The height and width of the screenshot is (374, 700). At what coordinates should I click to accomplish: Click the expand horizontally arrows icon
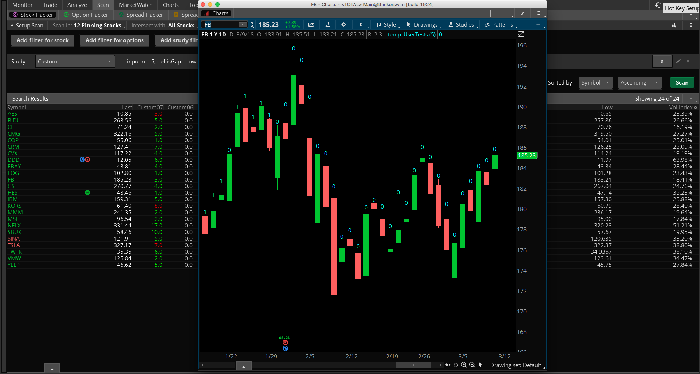(448, 365)
